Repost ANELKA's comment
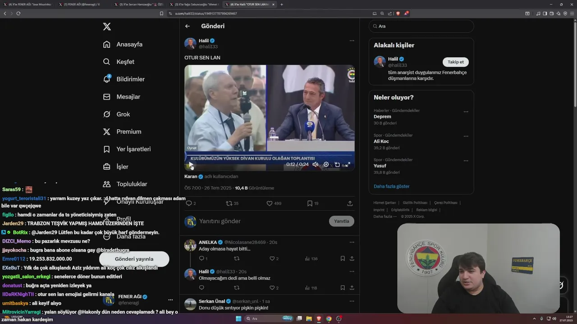This screenshot has width=577, height=324. pos(237,258)
